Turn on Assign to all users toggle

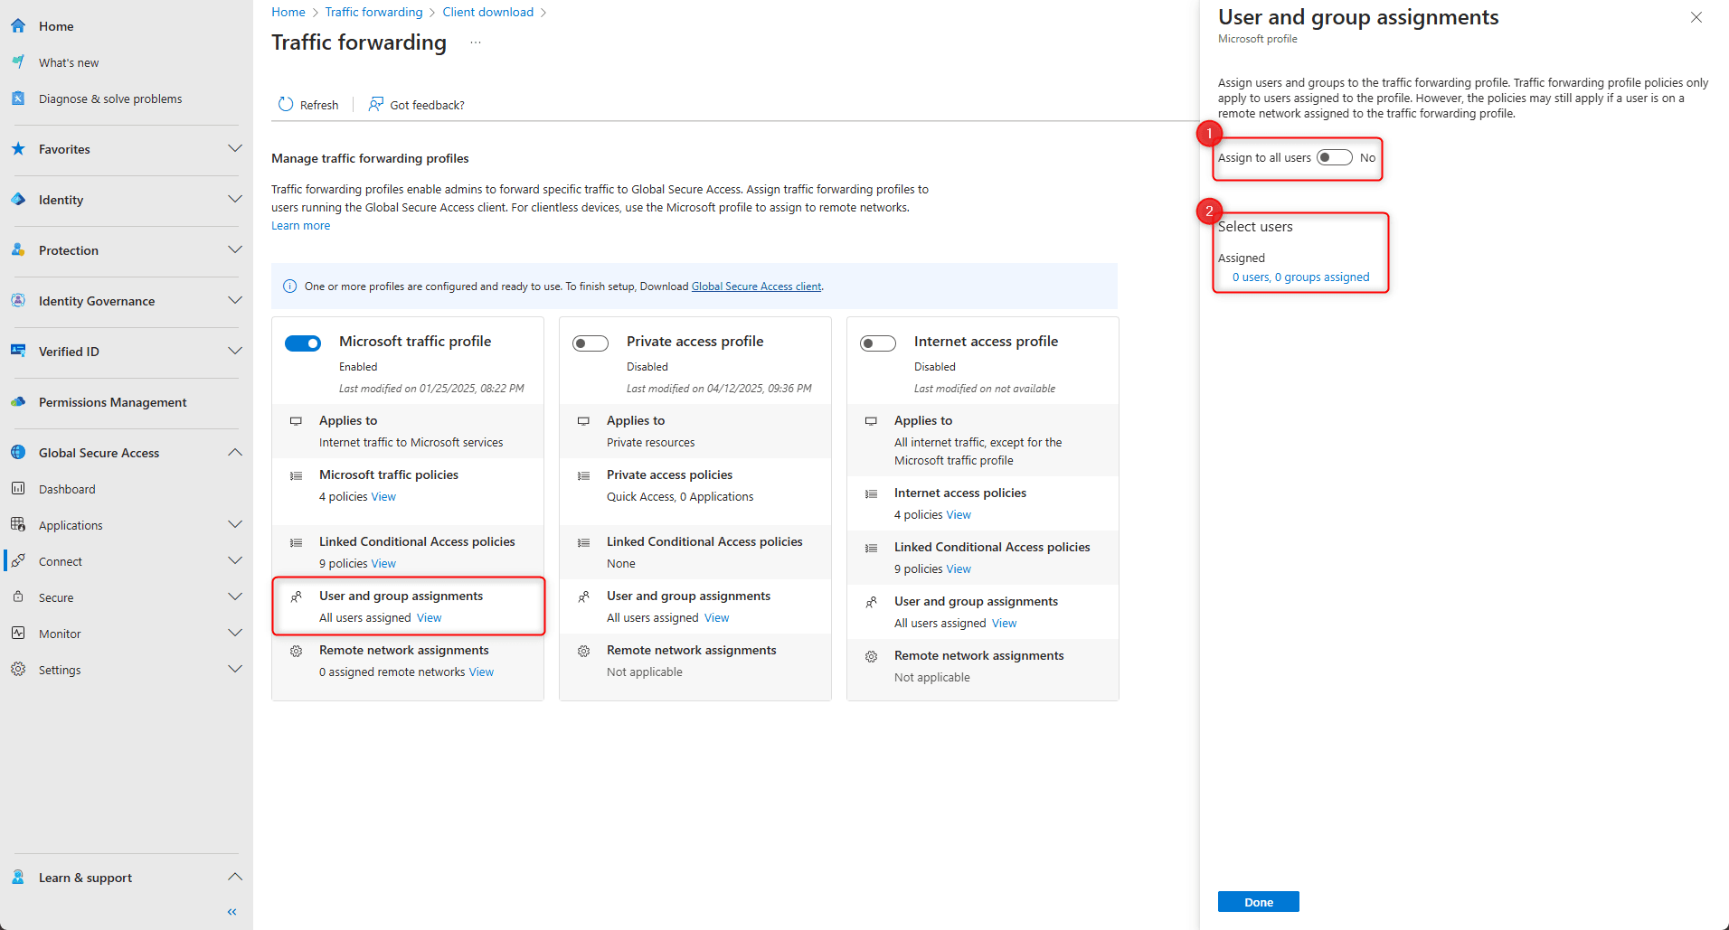tap(1335, 158)
